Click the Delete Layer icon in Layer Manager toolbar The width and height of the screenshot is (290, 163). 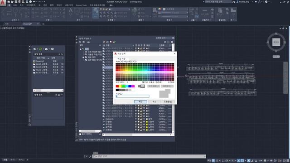coord(111,42)
